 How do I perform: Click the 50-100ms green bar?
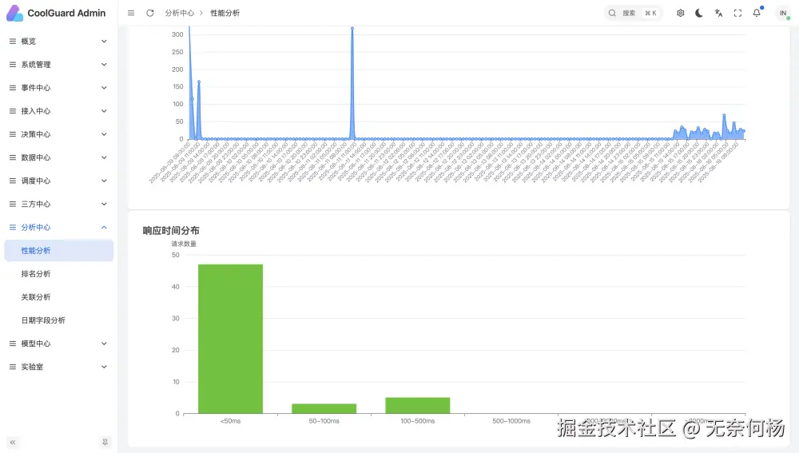(324, 409)
